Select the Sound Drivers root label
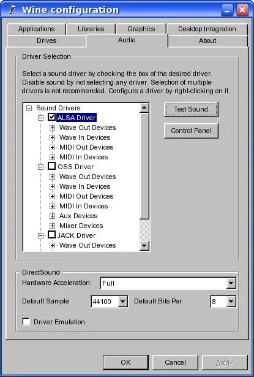The width and height of the screenshot is (254, 377). point(58,108)
